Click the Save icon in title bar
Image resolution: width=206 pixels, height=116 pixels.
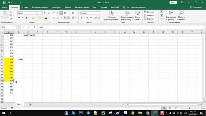pyautogui.click(x=4, y=2)
